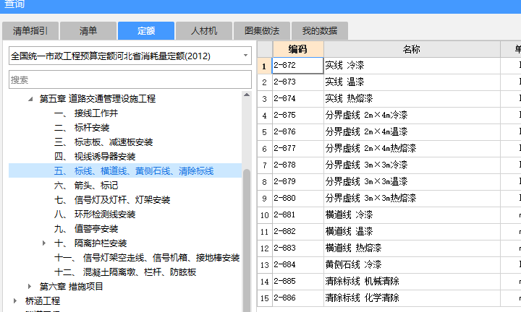521x312 pixels.
Task: Select code cell 2-875
Action: click(297, 115)
